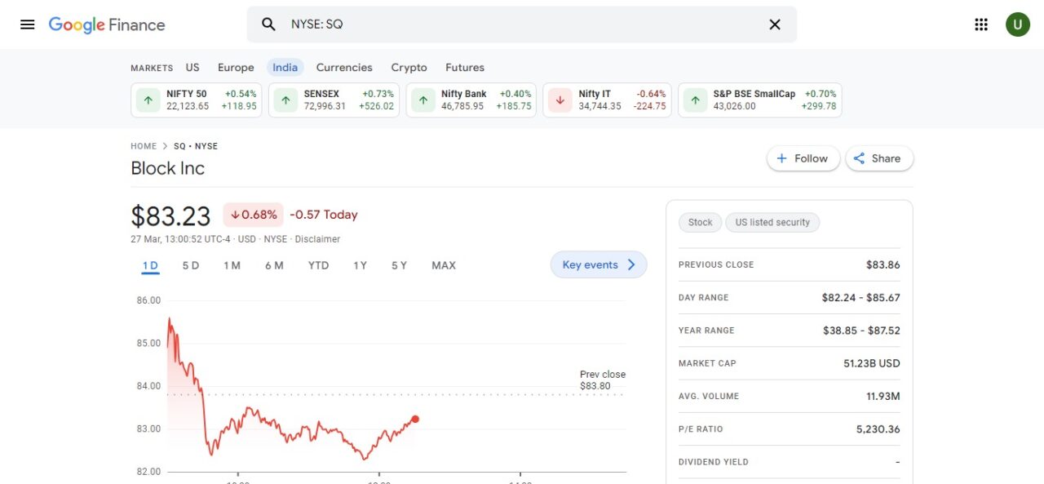Viewport: 1044px width, 484px height.
Task: Open the Google apps grid
Action: pos(981,24)
